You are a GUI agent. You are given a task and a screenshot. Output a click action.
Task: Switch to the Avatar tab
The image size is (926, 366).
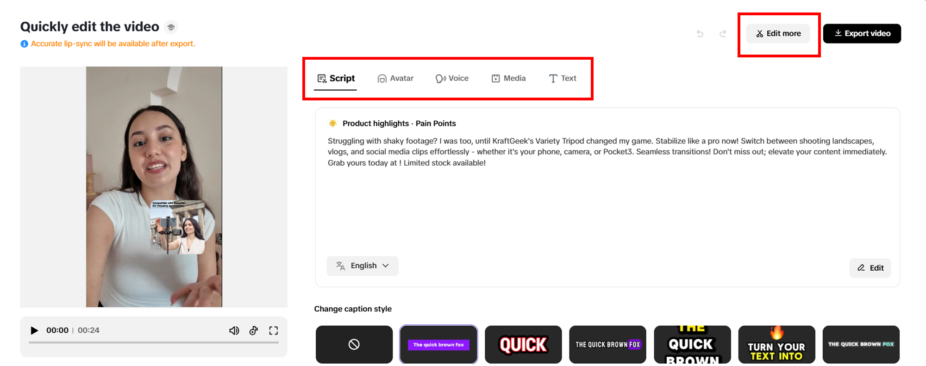[395, 79]
